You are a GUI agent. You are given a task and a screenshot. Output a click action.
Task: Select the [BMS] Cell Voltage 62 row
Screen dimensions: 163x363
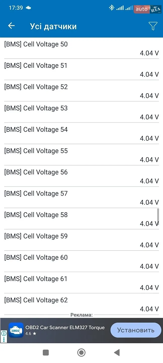tap(81, 304)
